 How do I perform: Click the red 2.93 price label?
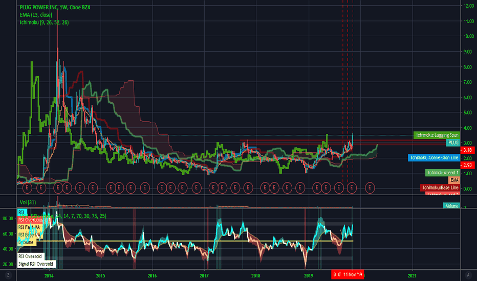click(468, 165)
